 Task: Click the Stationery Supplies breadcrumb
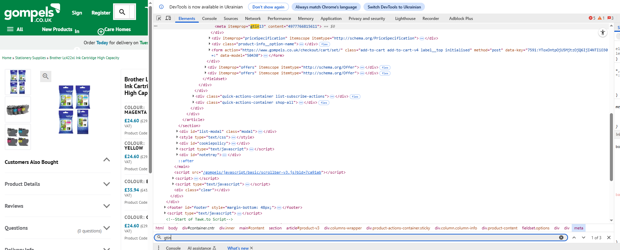[x=30, y=58]
